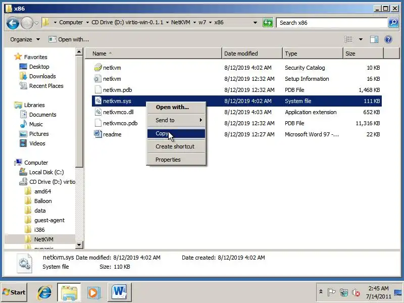
Task: Click the Start button
Action: 14,292
